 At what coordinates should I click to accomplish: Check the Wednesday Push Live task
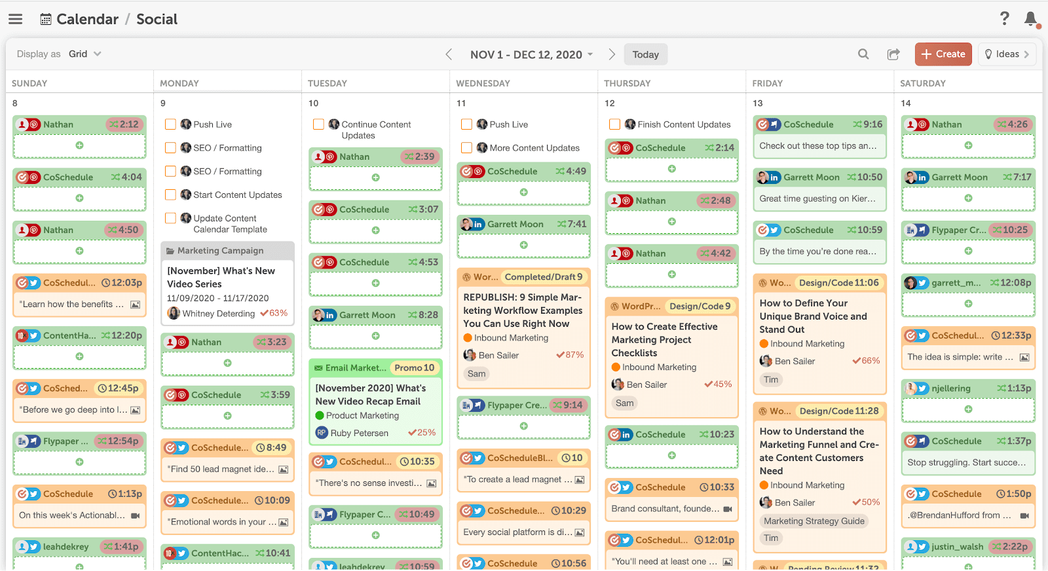pyautogui.click(x=466, y=124)
